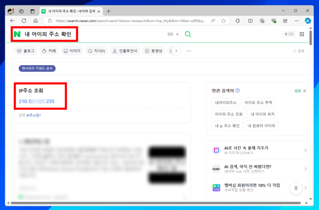Search related keyword 내 ip 주소 확인
Viewport: 319px width, 210px height.
coord(227,126)
